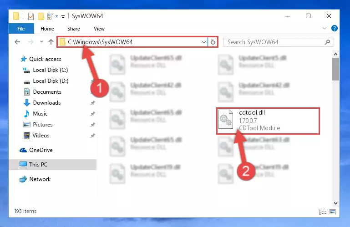
Task: Open the File ribbon tab
Action: [21, 29]
